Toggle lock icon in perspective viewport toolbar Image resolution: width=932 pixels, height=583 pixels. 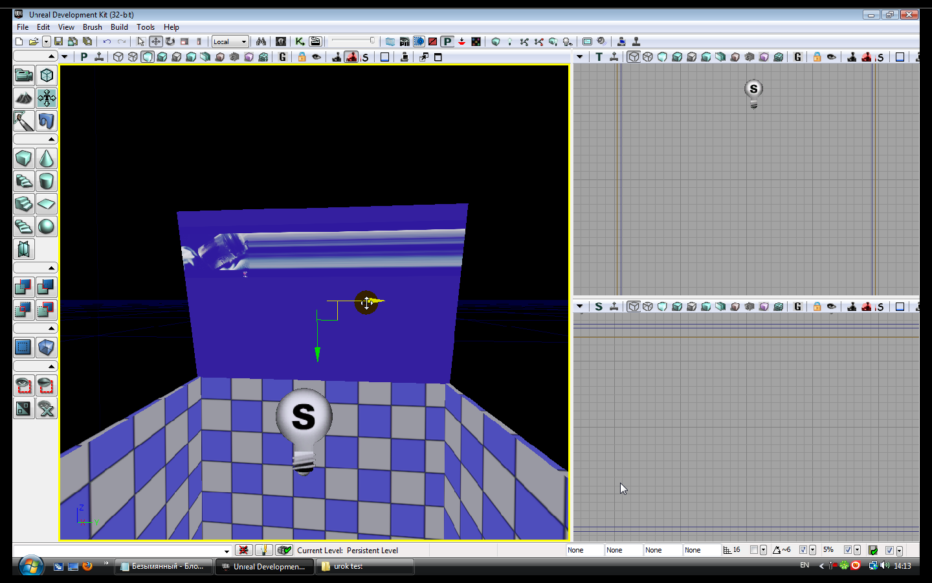302,57
